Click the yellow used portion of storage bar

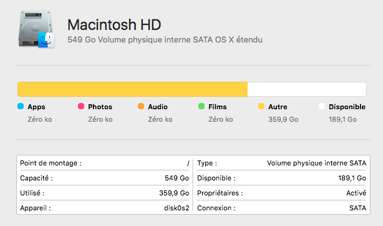(133, 89)
